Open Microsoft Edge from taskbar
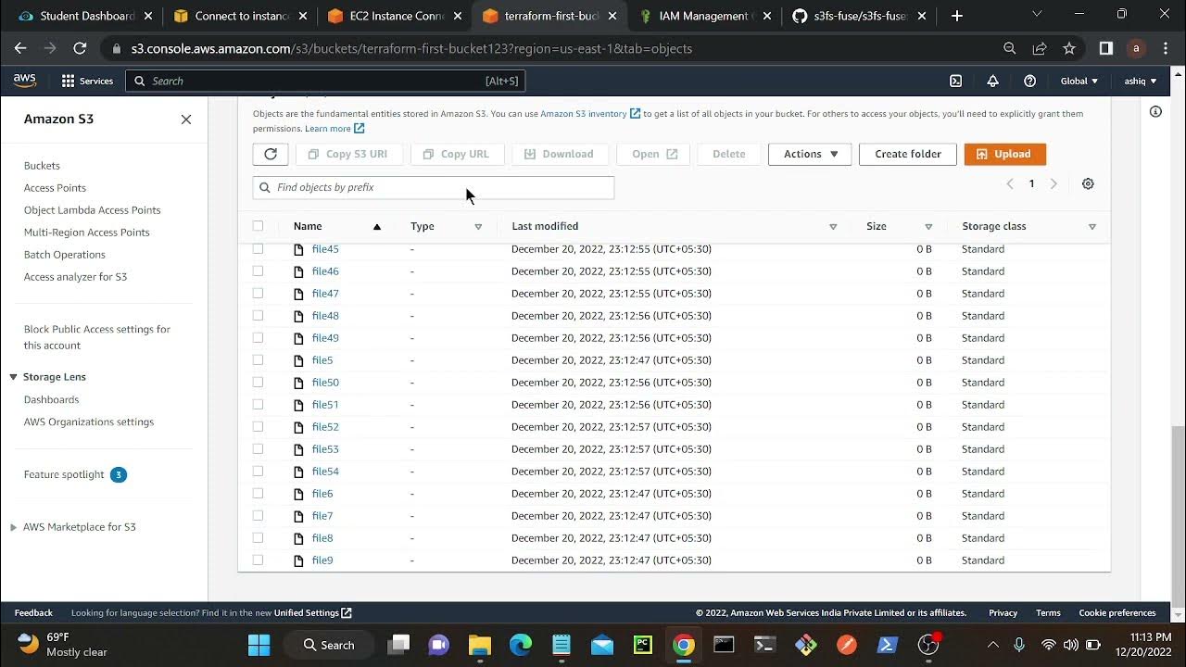 pyautogui.click(x=520, y=645)
